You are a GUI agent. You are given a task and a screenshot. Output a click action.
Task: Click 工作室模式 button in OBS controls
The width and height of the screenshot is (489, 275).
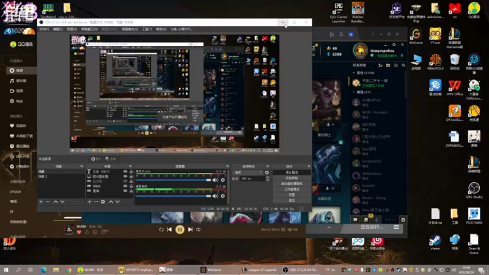pyautogui.click(x=292, y=189)
